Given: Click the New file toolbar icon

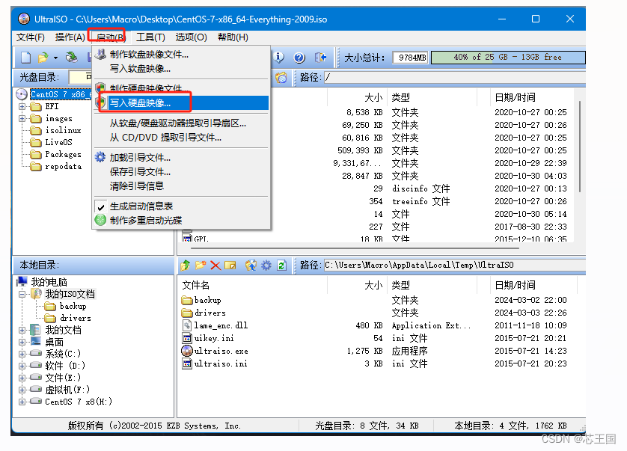Looking at the screenshot, I should click(x=26, y=58).
